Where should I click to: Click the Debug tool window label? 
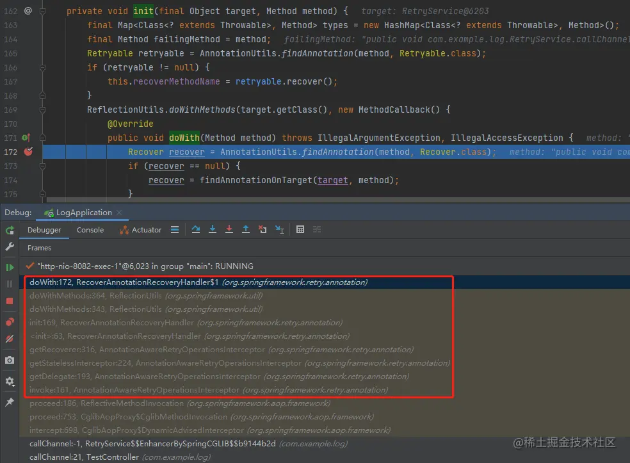pos(18,213)
